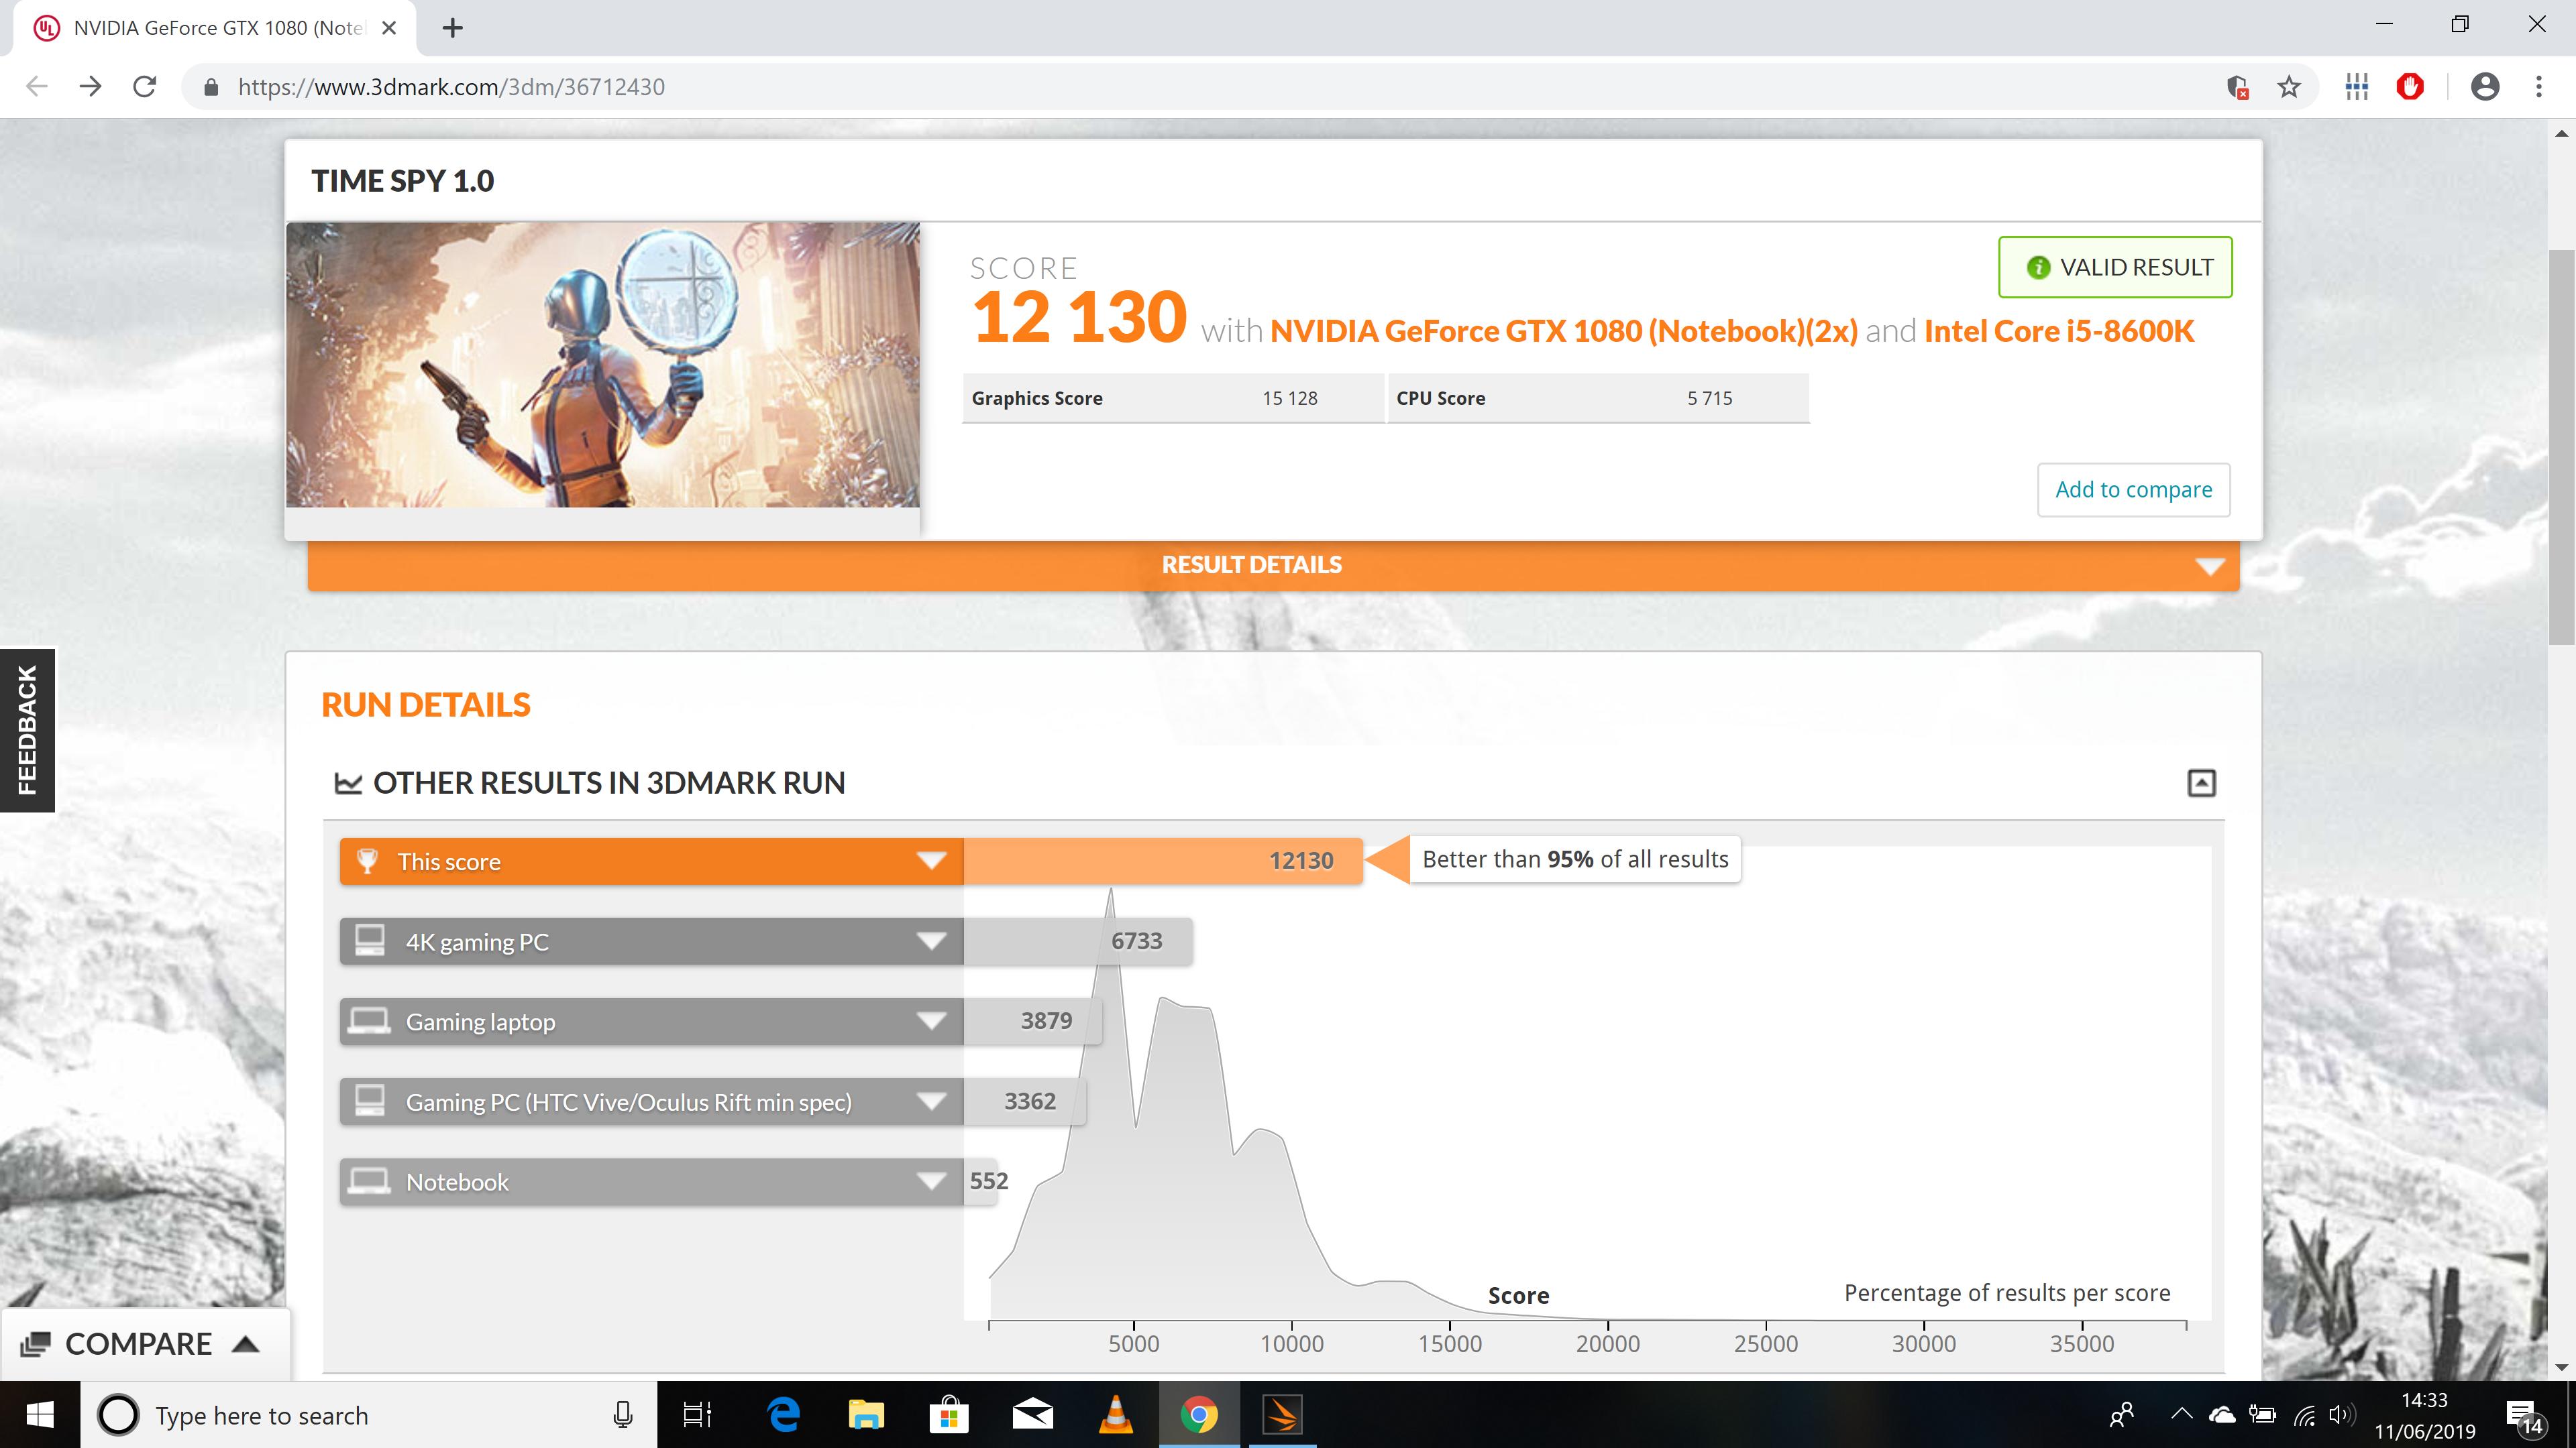The image size is (2576, 1448).
Task: Click the address bar URL
Action: point(451,87)
